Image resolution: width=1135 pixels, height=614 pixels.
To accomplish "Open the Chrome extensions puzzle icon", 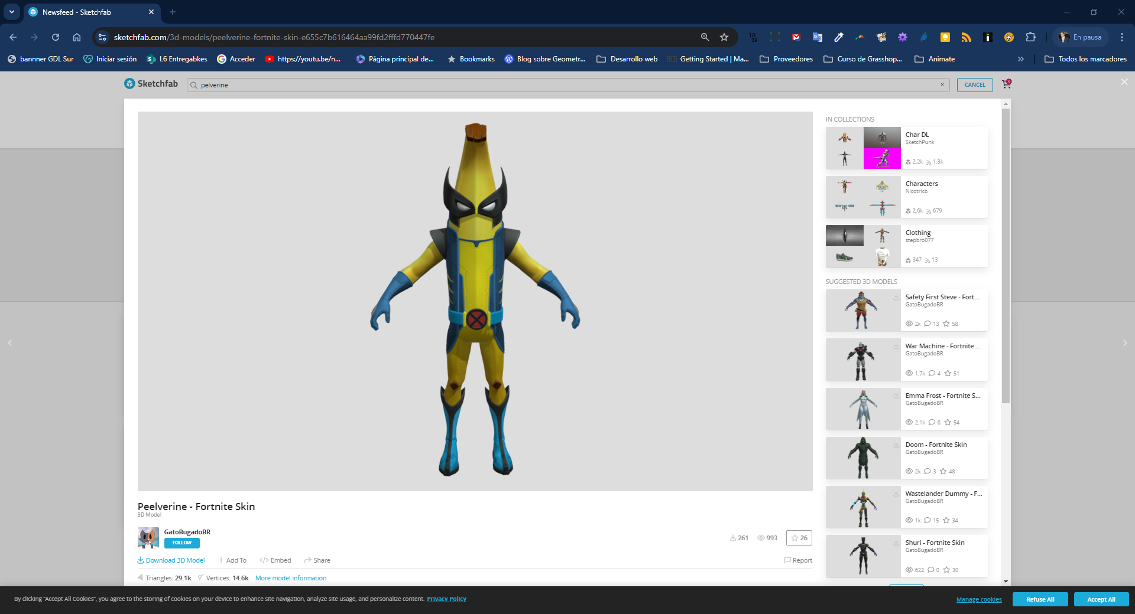I will click(x=1030, y=37).
